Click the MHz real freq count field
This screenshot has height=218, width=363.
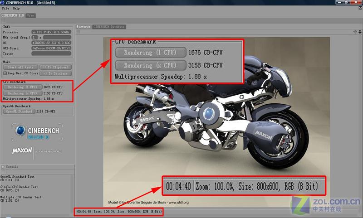point(34,38)
